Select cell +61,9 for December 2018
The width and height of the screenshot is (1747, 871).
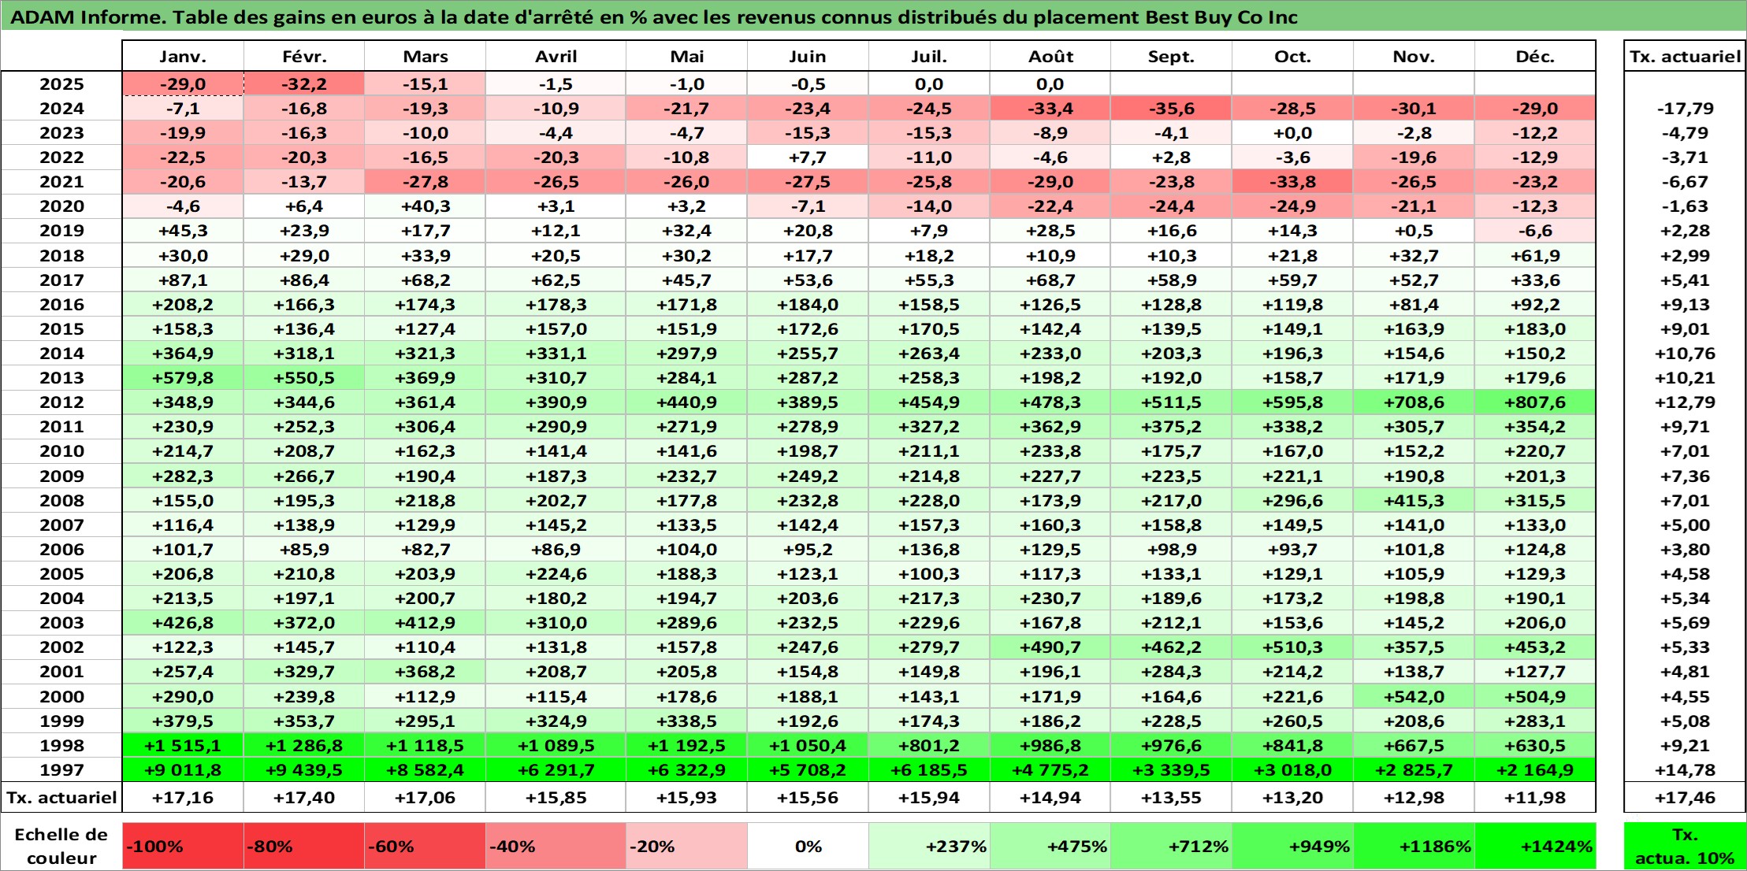[1535, 256]
